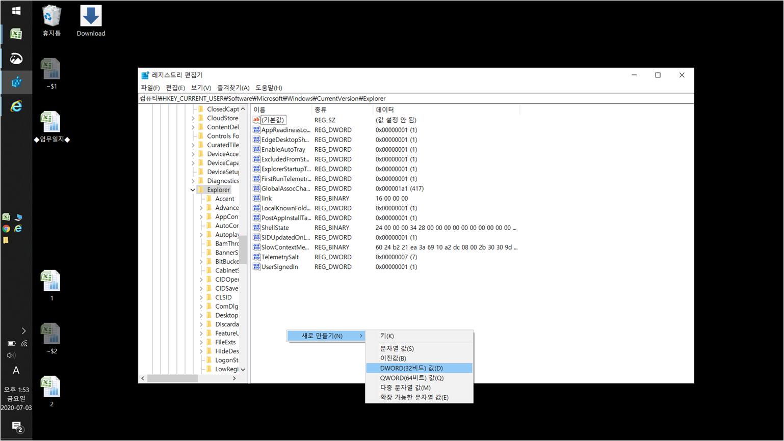Choose QWORD(64비트) 값(Q) menu entry
Viewport: 784px width, 441px height.
pyautogui.click(x=420, y=378)
